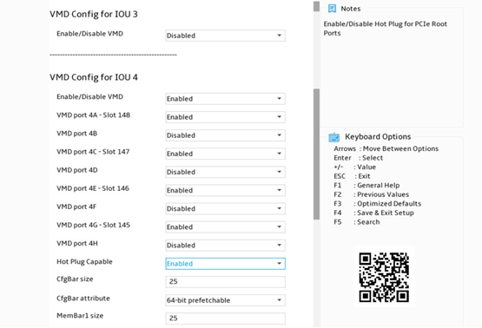Click the VMD Config for IOU 4 heading
Viewport: 482px width, 328px height.
tap(94, 77)
